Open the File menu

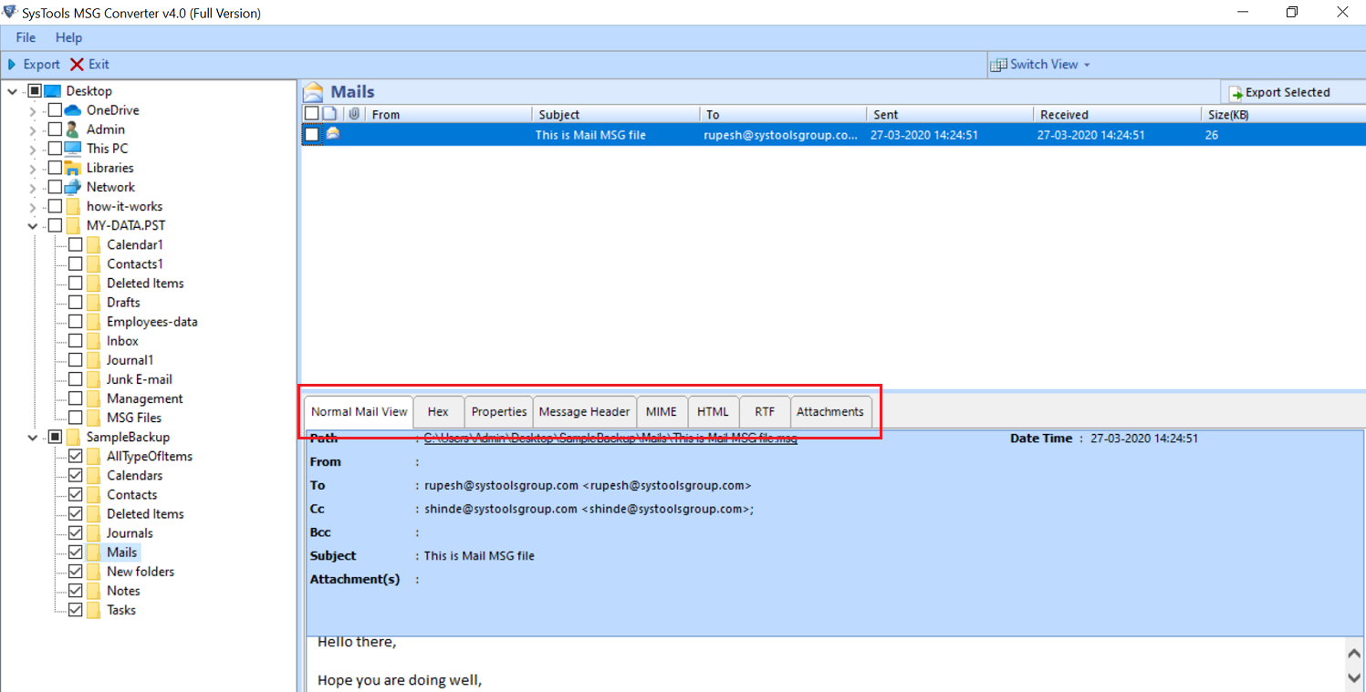pyautogui.click(x=26, y=37)
